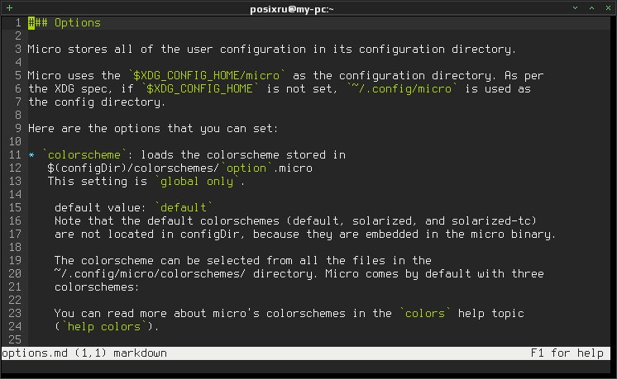The height and width of the screenshot is (379, 617).
Task: Click the down chevron window button
Action: point(576,8)
